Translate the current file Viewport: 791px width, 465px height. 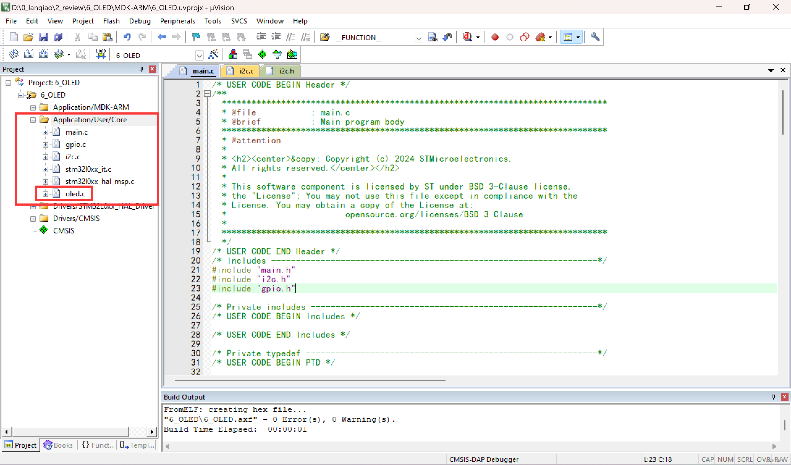(x=14, y=55)
